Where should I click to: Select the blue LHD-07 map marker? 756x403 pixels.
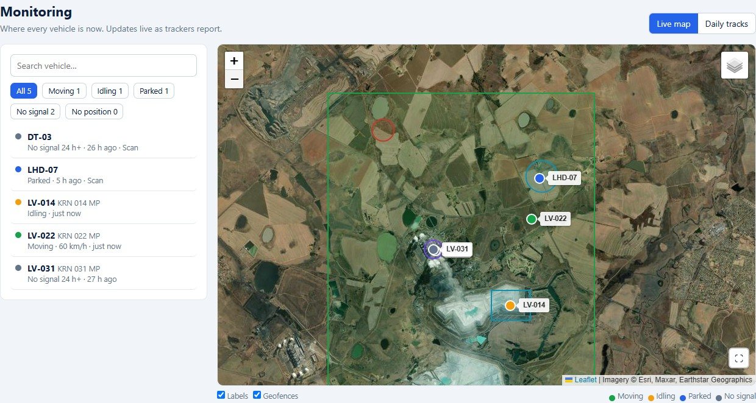pos(539,178)
